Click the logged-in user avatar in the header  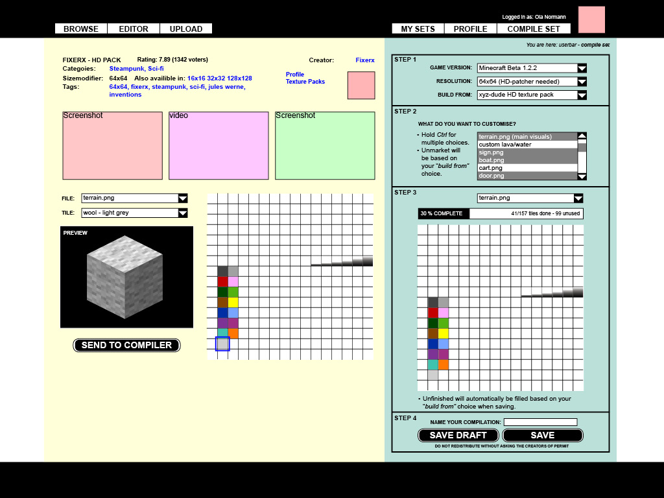click(x=591, y=19)
